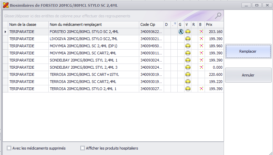Maximize the Biosimilaires window
Viewport: 273px width, 155px height.
[257, 5]
